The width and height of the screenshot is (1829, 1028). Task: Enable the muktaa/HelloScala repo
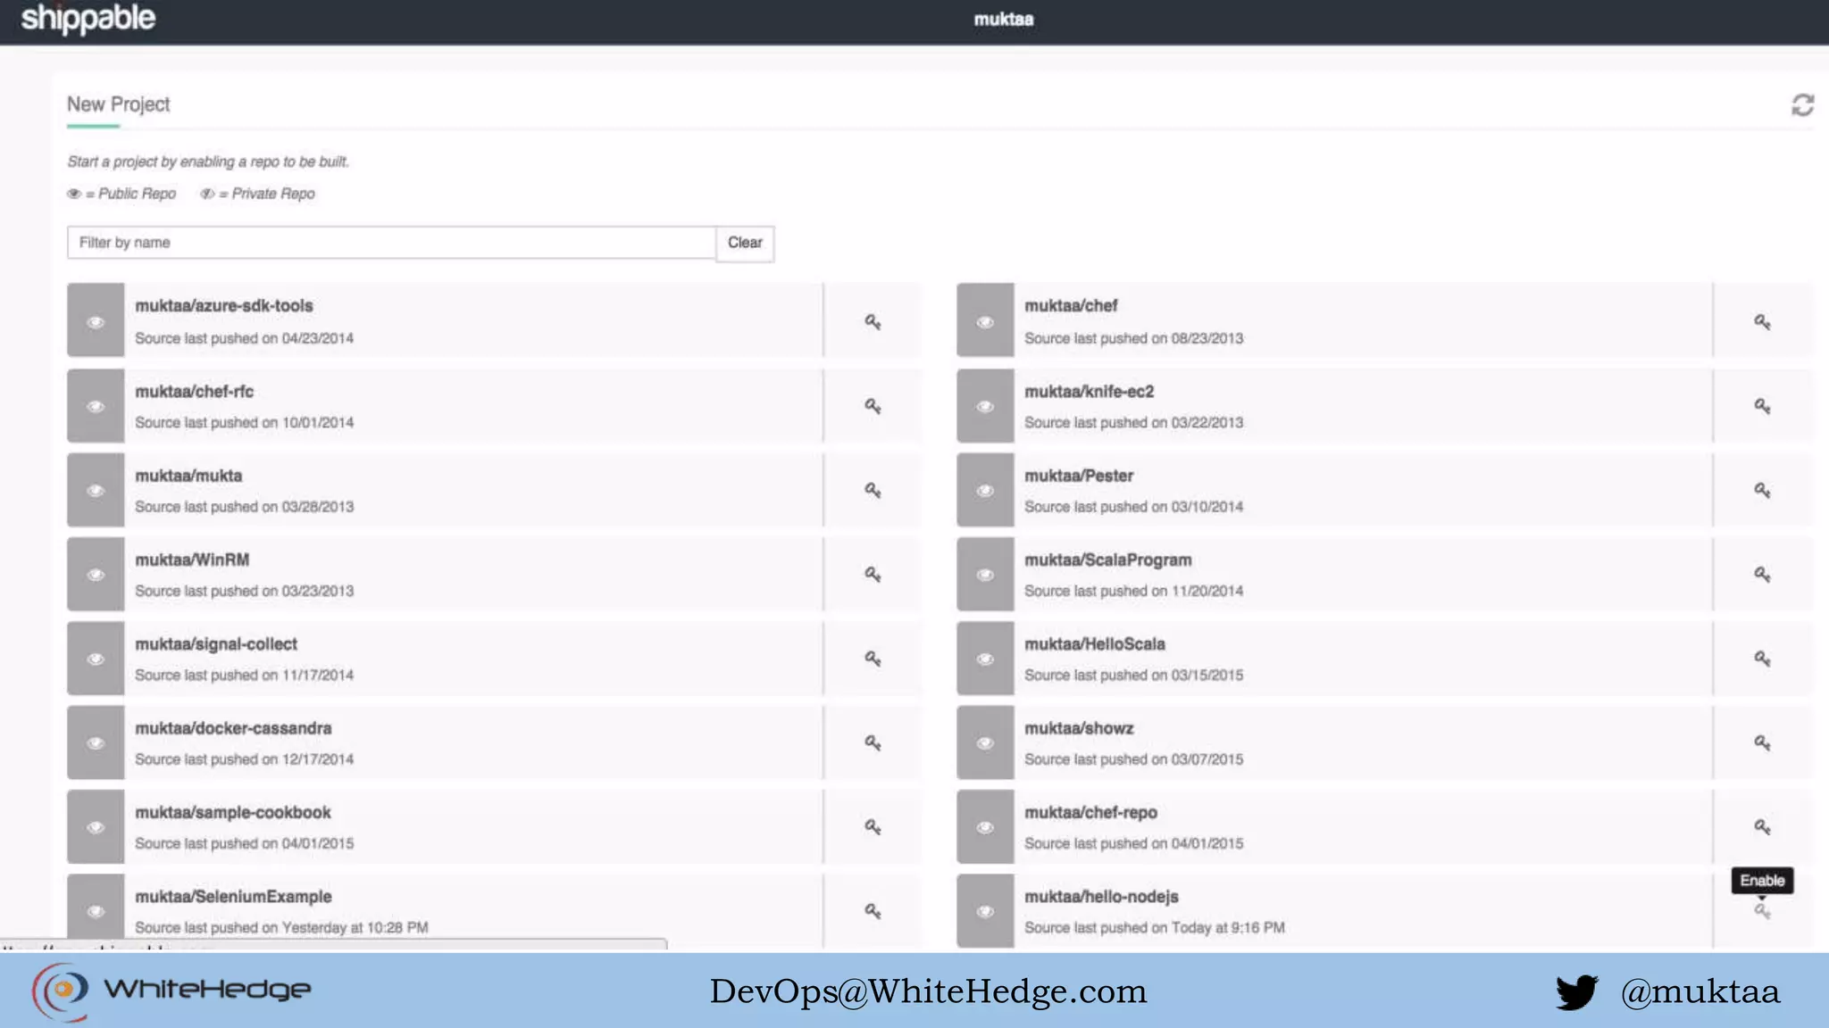pos(1762,659)
